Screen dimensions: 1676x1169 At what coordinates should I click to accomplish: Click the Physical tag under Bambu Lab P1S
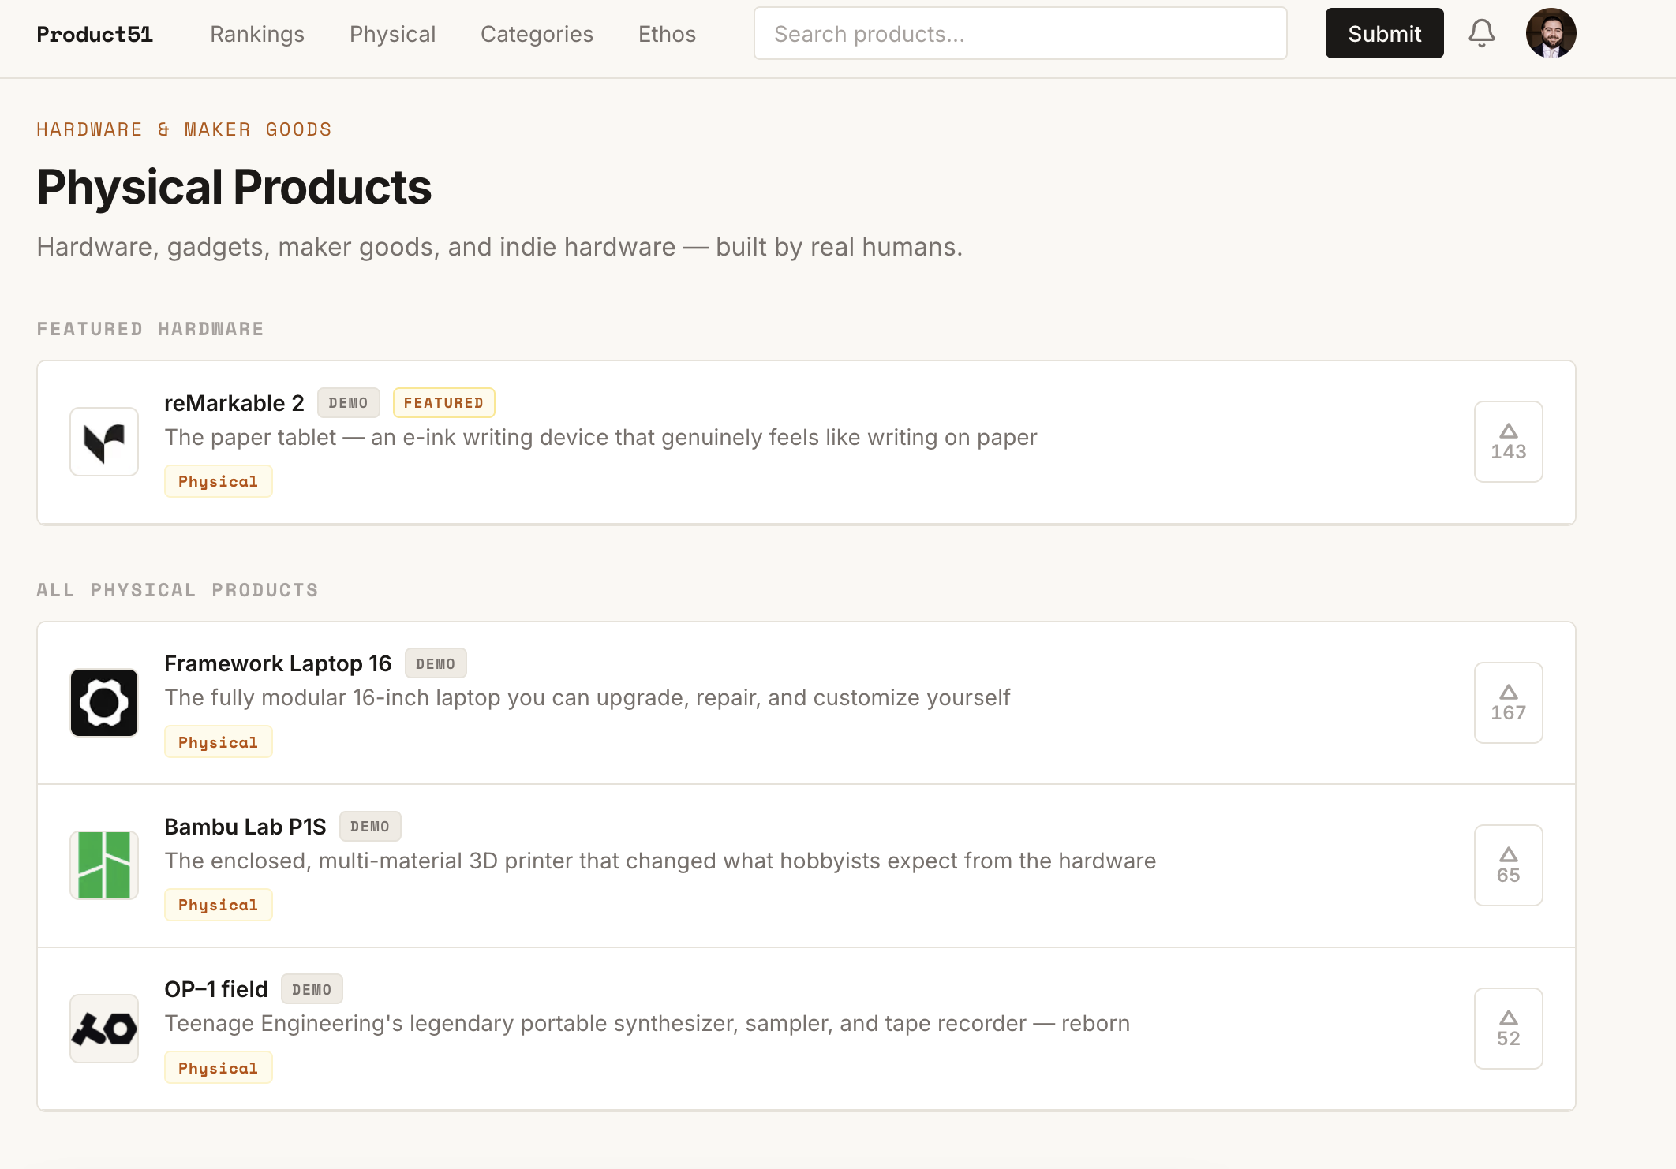coord(218,905)
